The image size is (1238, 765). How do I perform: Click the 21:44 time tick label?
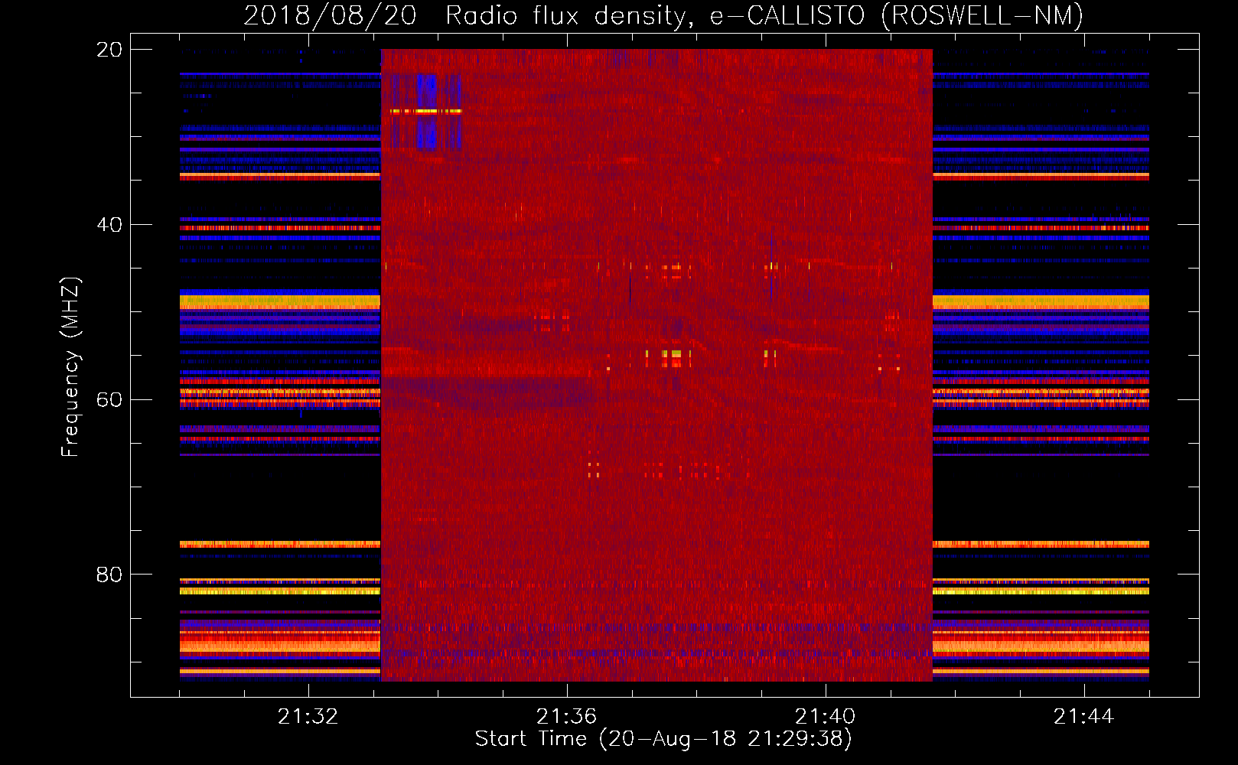coord(1083,717)
